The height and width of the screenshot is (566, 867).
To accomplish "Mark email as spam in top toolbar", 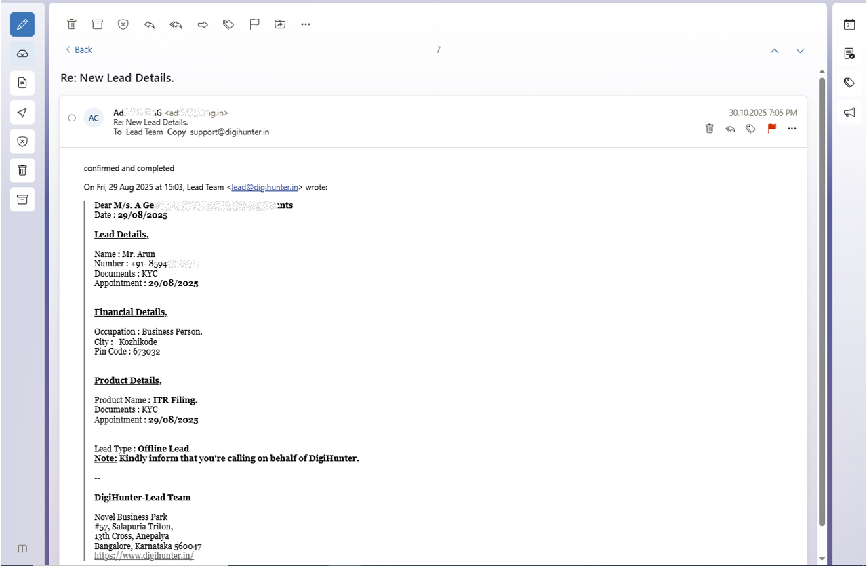I will point(123,24).
